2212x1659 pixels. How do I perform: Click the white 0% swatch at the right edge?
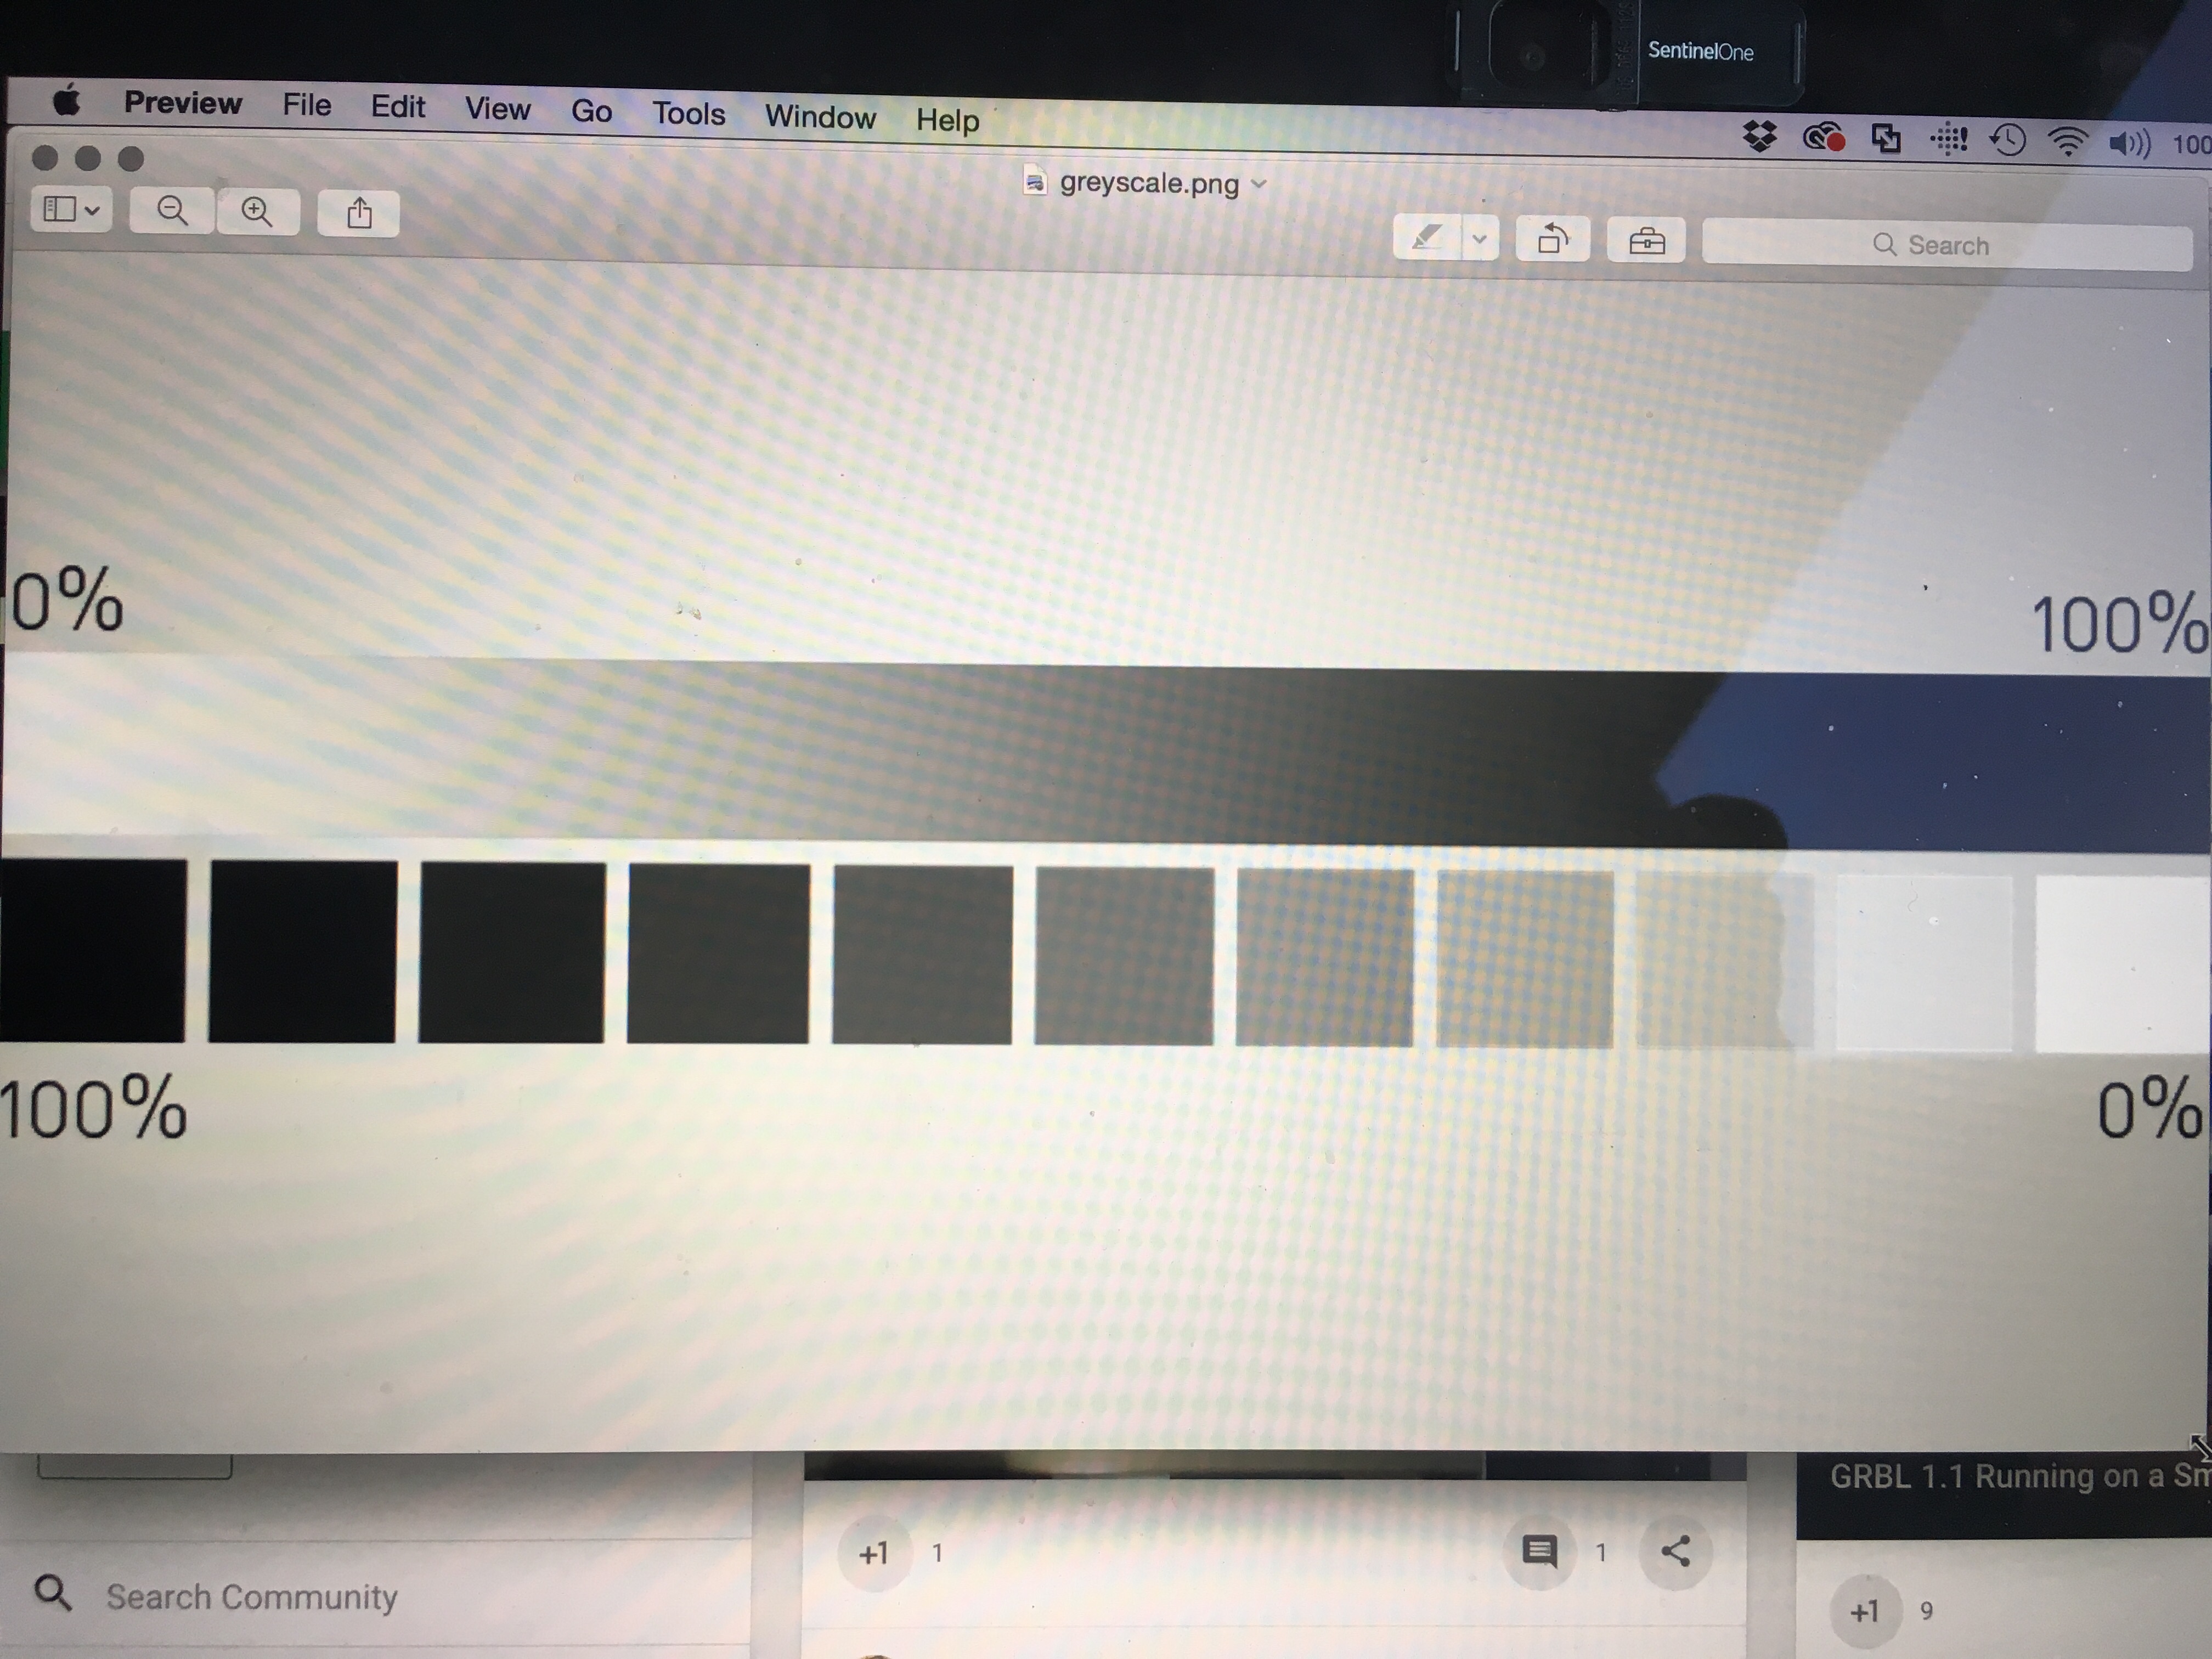(x=2124, y=964)
